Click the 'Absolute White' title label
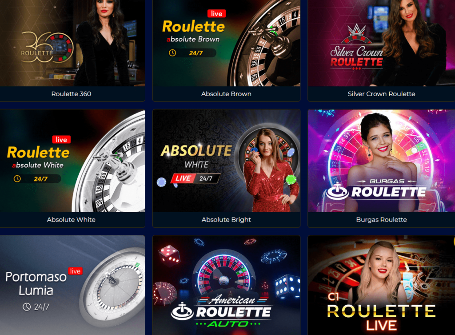The image size is (455, 335). 71,220
